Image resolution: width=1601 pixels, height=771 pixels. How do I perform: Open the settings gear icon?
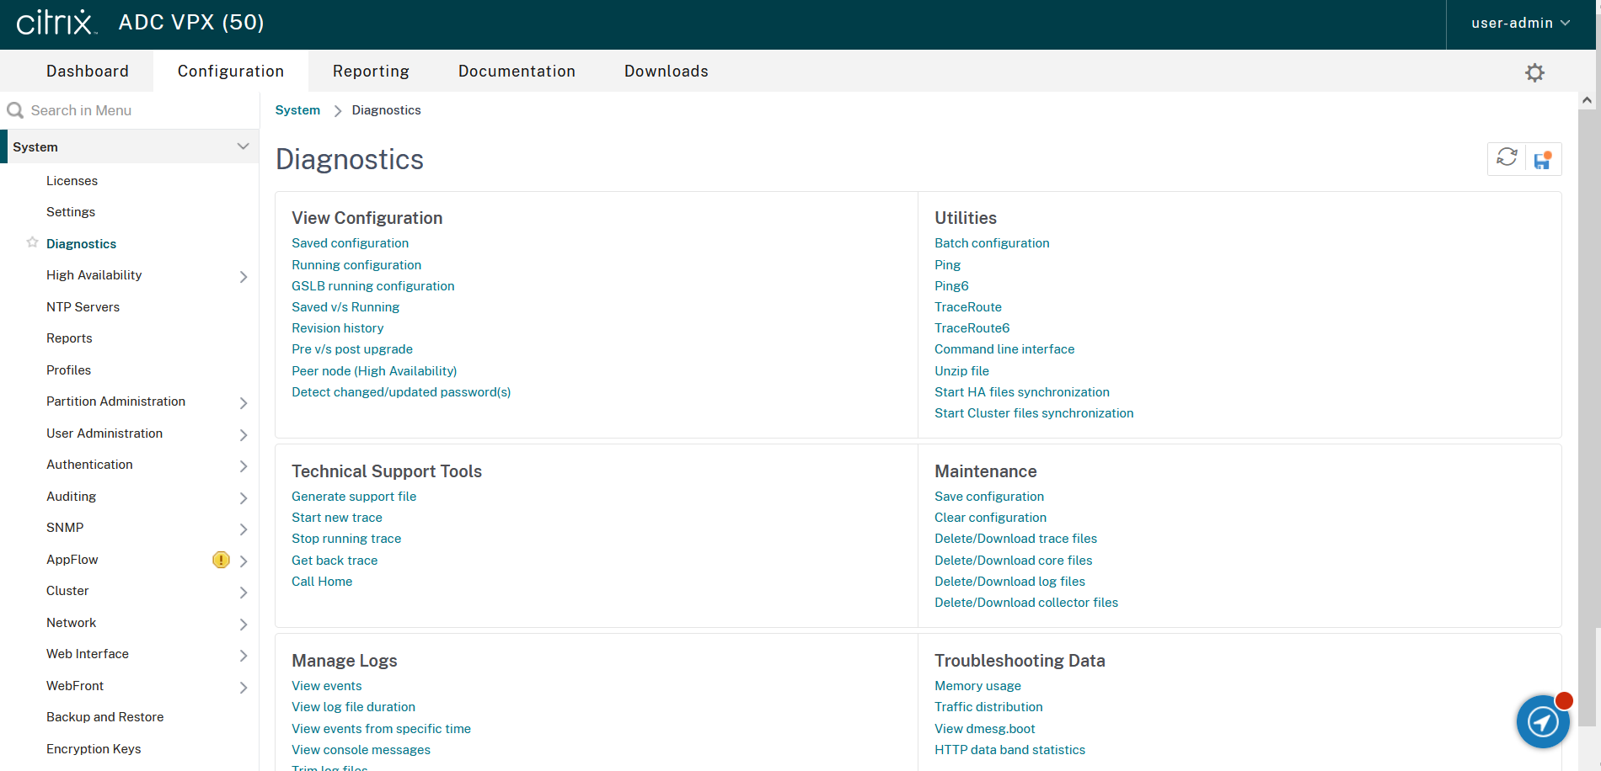click(x=1534, y=72)
